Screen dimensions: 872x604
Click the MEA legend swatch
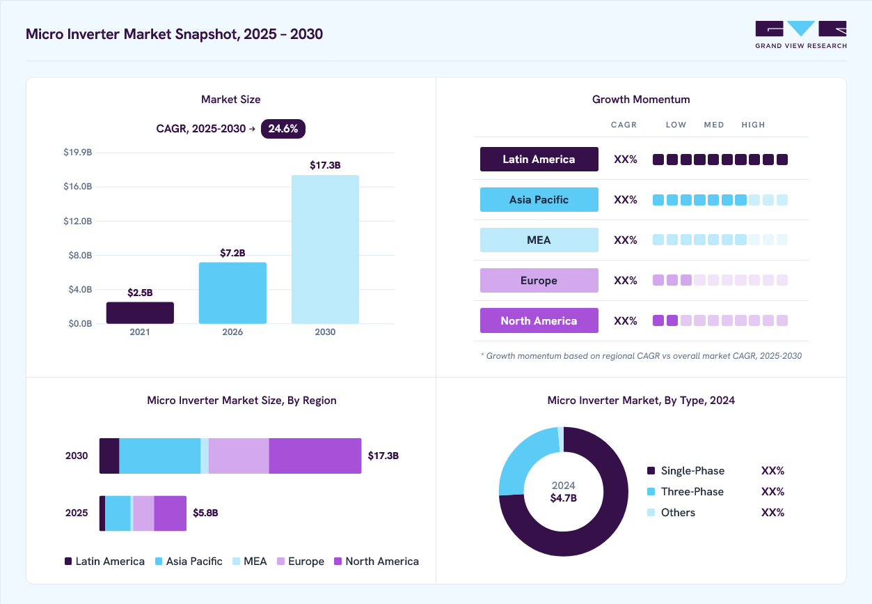[236, 561]
